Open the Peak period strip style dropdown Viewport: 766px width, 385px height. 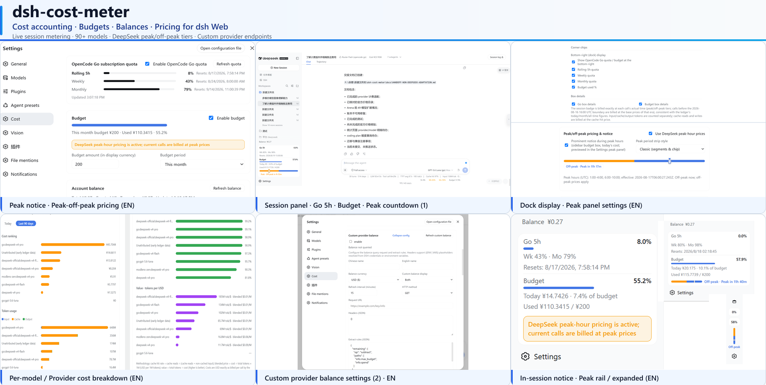[x=671, y=149]
